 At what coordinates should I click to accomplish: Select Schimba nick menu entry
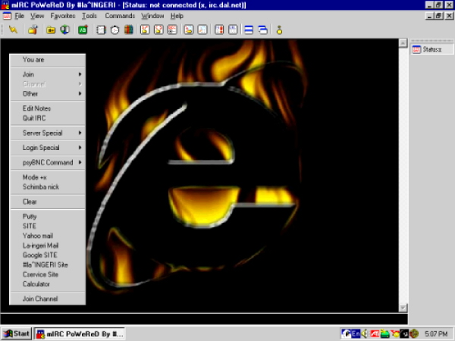[x=48, y=187]
